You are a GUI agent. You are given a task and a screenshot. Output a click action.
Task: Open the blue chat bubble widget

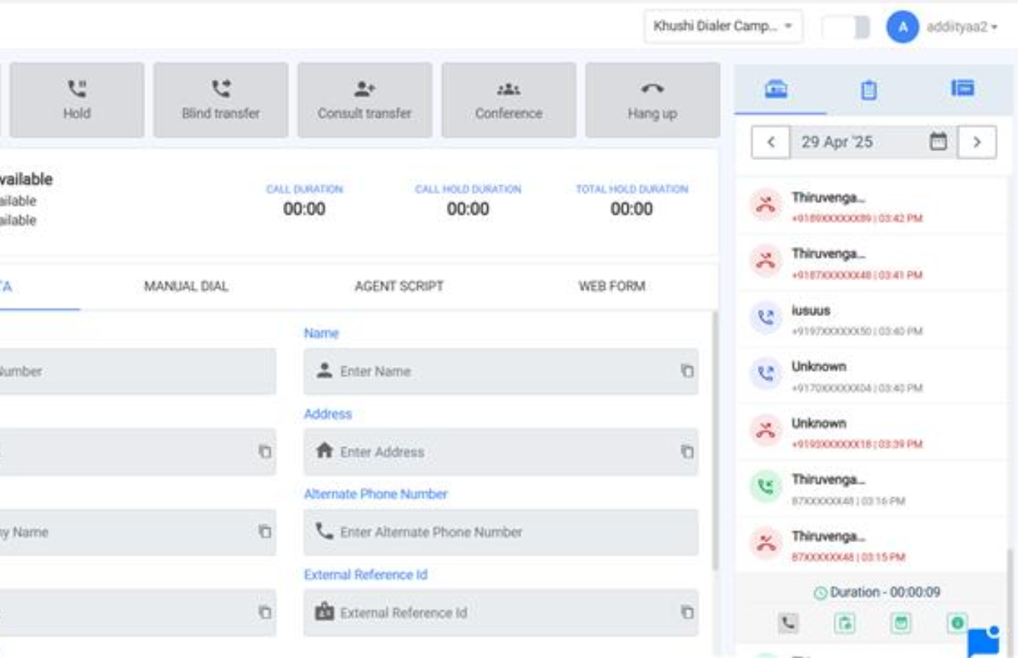click(x=983, y=641)
